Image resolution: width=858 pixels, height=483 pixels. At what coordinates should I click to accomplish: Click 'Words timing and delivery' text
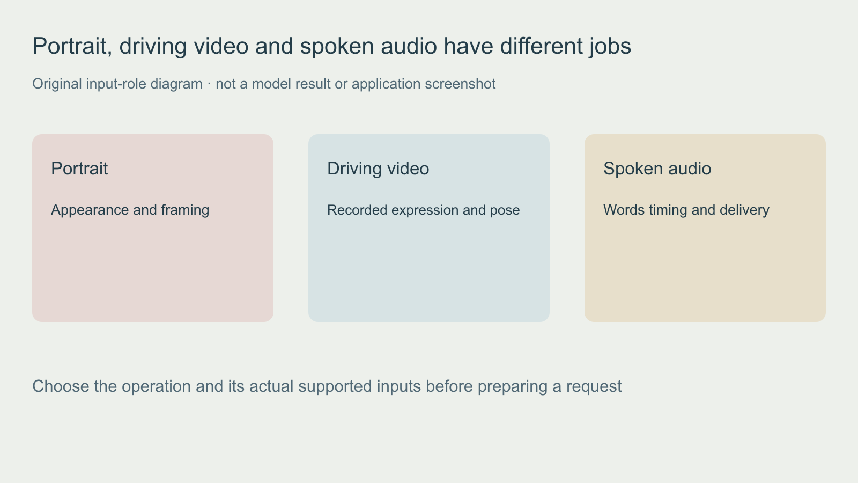[686, 210]
